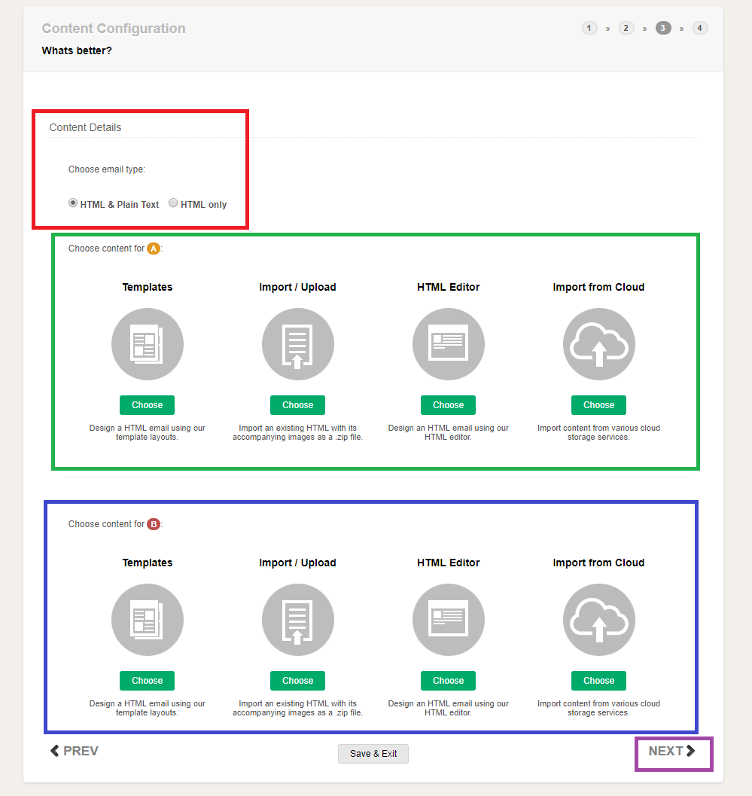Click the Content Configuration heading

pos(114,29)
